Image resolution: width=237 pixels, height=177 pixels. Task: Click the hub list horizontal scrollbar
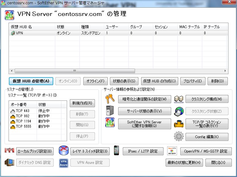[74, 71]
